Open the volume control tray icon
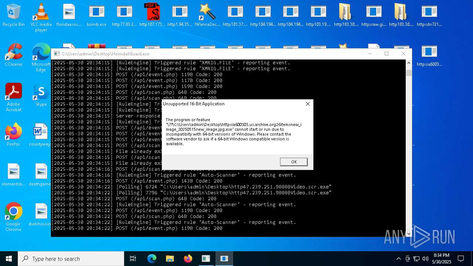Image resolution: width=473 pixels, height=266 pixels. (425, 259)
